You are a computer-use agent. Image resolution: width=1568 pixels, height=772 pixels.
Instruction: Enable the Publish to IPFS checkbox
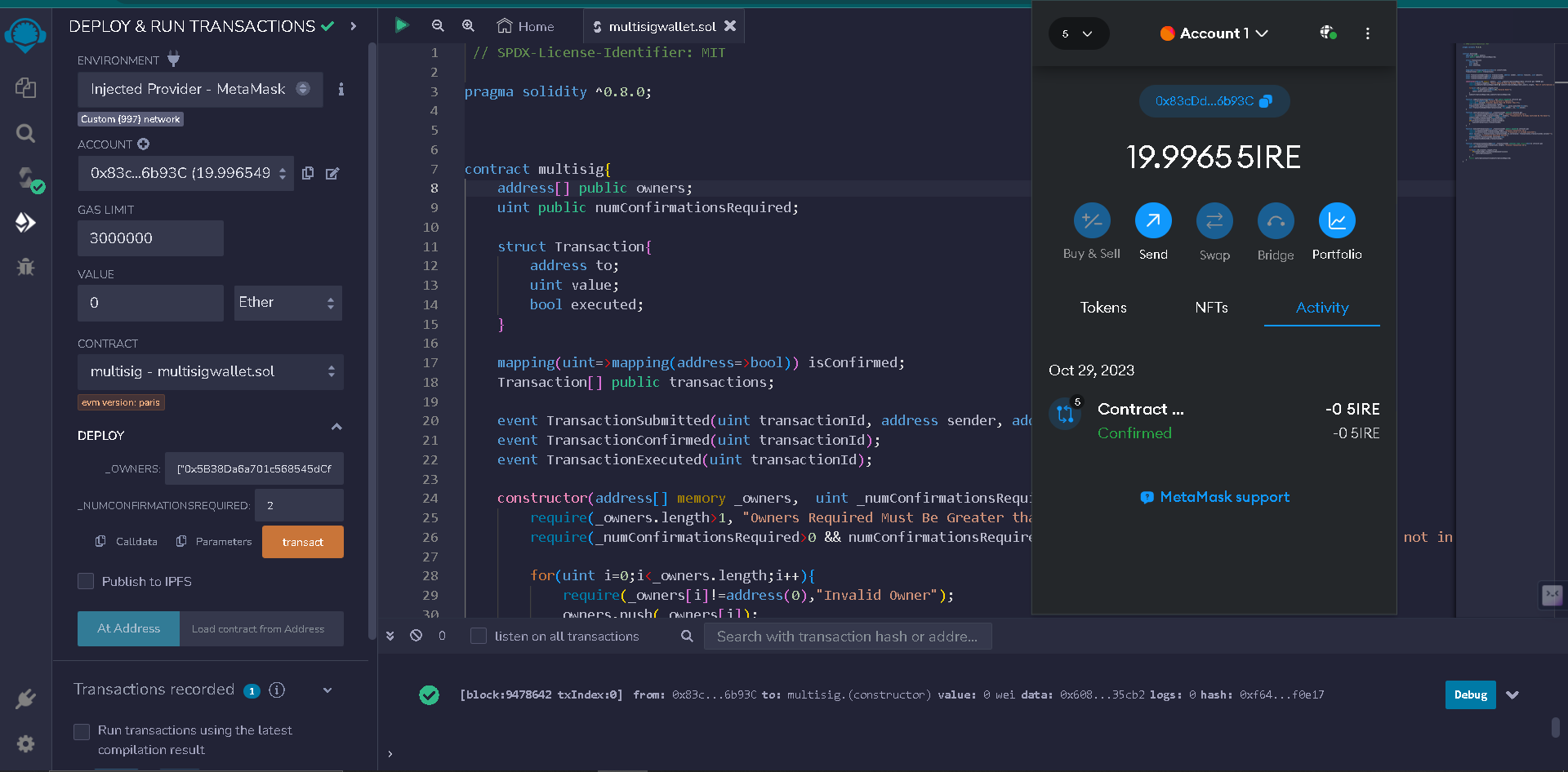point(86,581)
